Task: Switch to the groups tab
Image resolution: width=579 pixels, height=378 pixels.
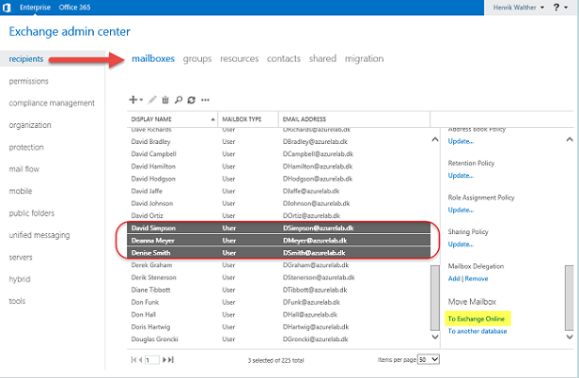Action: [x=197, y=58]
